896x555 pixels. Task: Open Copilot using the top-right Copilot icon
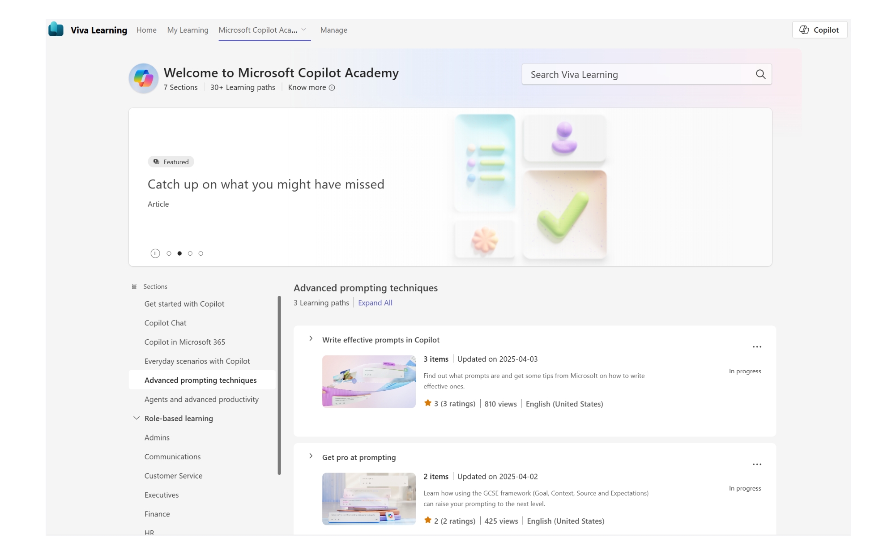805,30
